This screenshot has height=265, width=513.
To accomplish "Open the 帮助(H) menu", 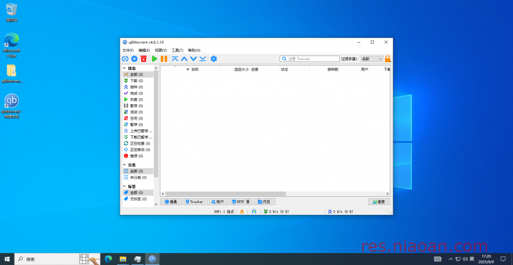I will 194,51.
